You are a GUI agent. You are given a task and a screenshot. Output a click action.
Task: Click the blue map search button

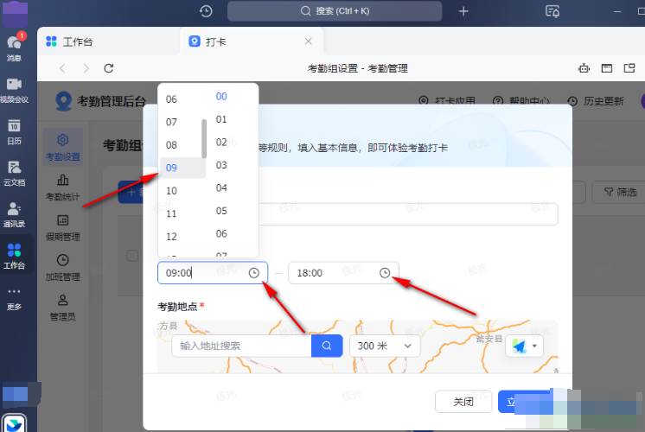(x=327, y=346)
